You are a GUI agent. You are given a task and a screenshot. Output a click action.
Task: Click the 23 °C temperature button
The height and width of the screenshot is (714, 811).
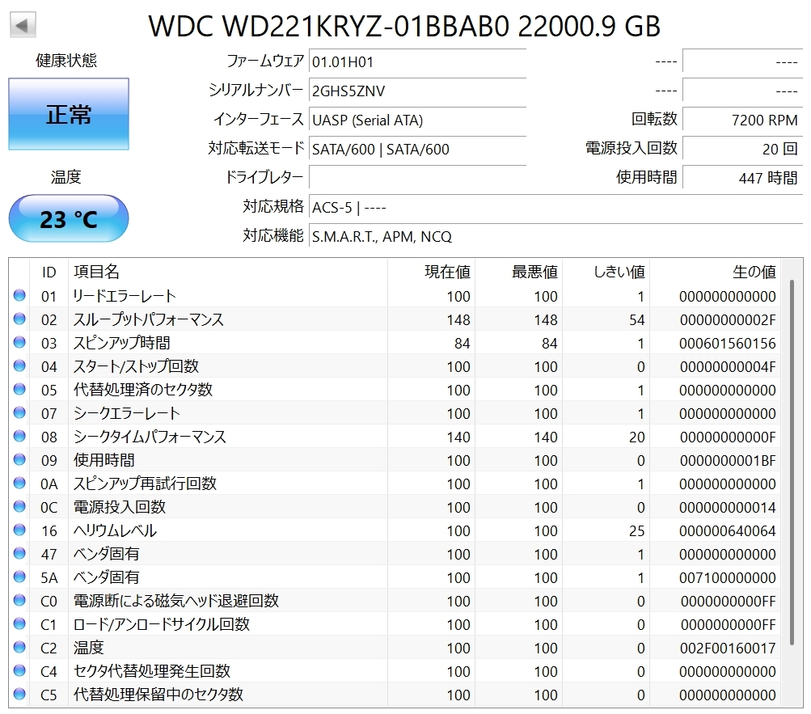69,218
